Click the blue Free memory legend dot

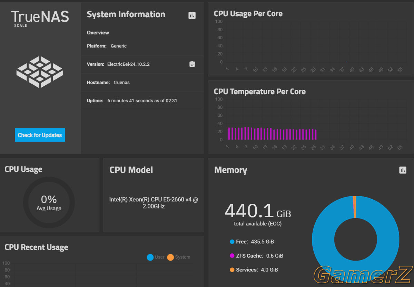pyautogui.click(x=232, y=242)
